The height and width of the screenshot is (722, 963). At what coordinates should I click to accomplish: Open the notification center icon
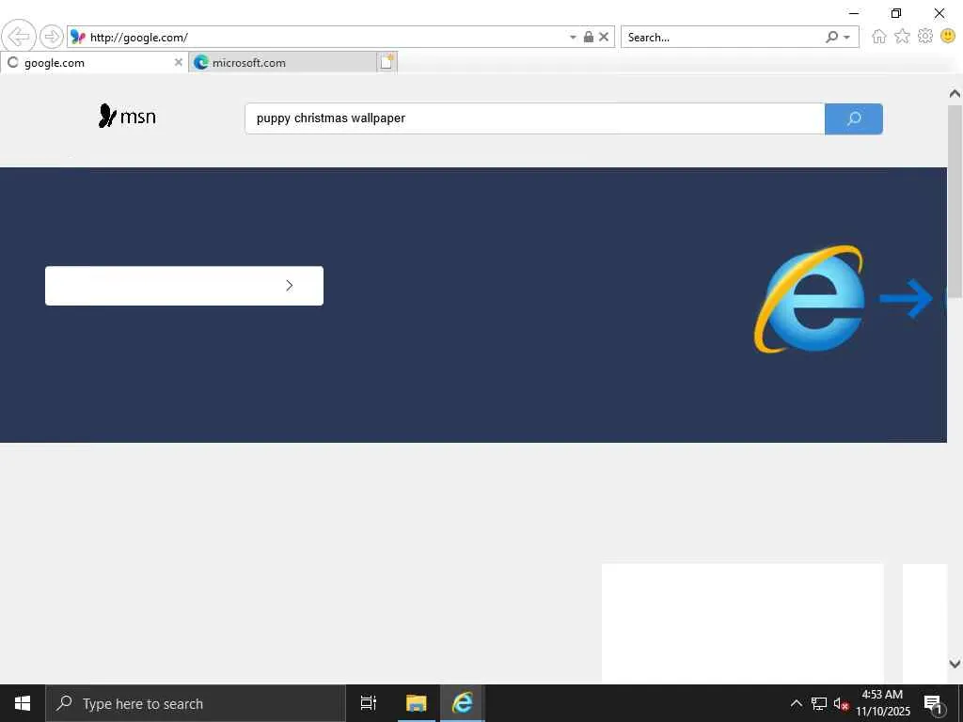click(934, 705)
